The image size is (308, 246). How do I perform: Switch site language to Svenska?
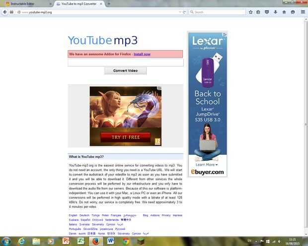(x=84, y=224)
